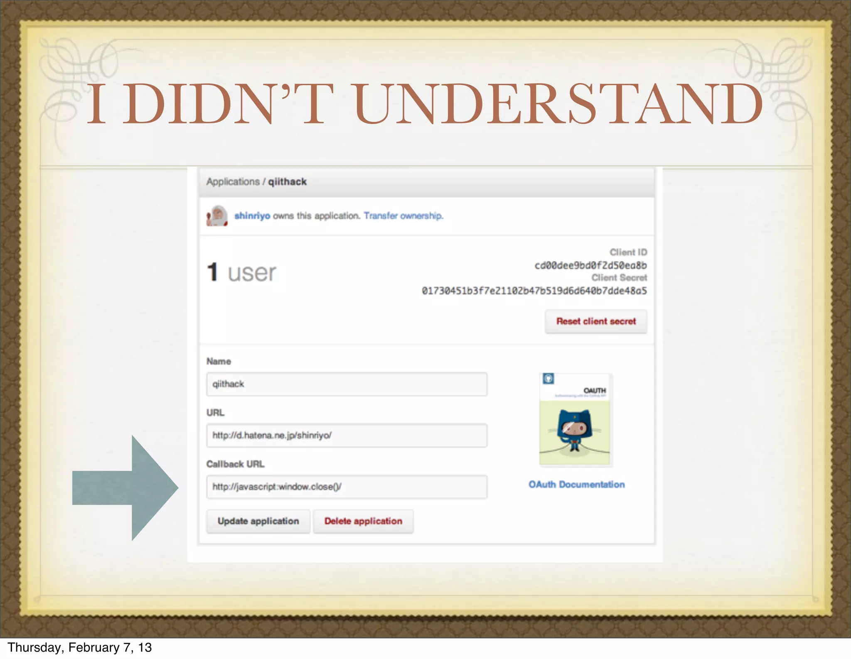Click the shinriyo user avatar icon
Screen dimensions: 851x659
tap(217, 216)
